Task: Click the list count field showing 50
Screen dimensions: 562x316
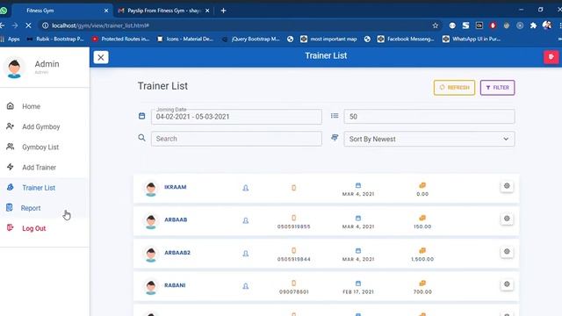Action: pos(429,117)
